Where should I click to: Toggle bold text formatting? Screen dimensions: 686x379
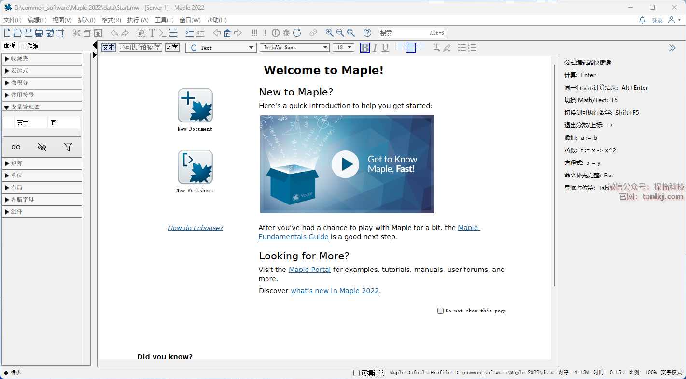click(365, 47)
